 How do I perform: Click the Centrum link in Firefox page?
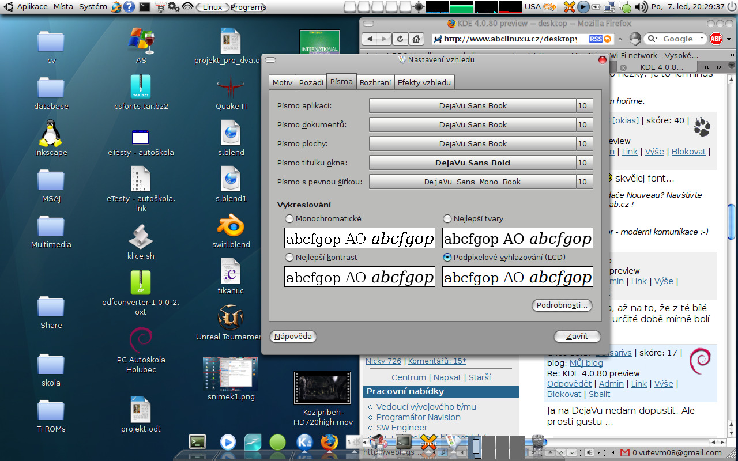click(409, 377)
